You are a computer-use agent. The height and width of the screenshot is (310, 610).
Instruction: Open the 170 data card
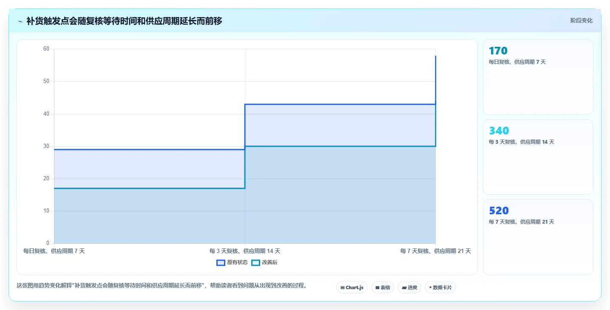(538, 77)
